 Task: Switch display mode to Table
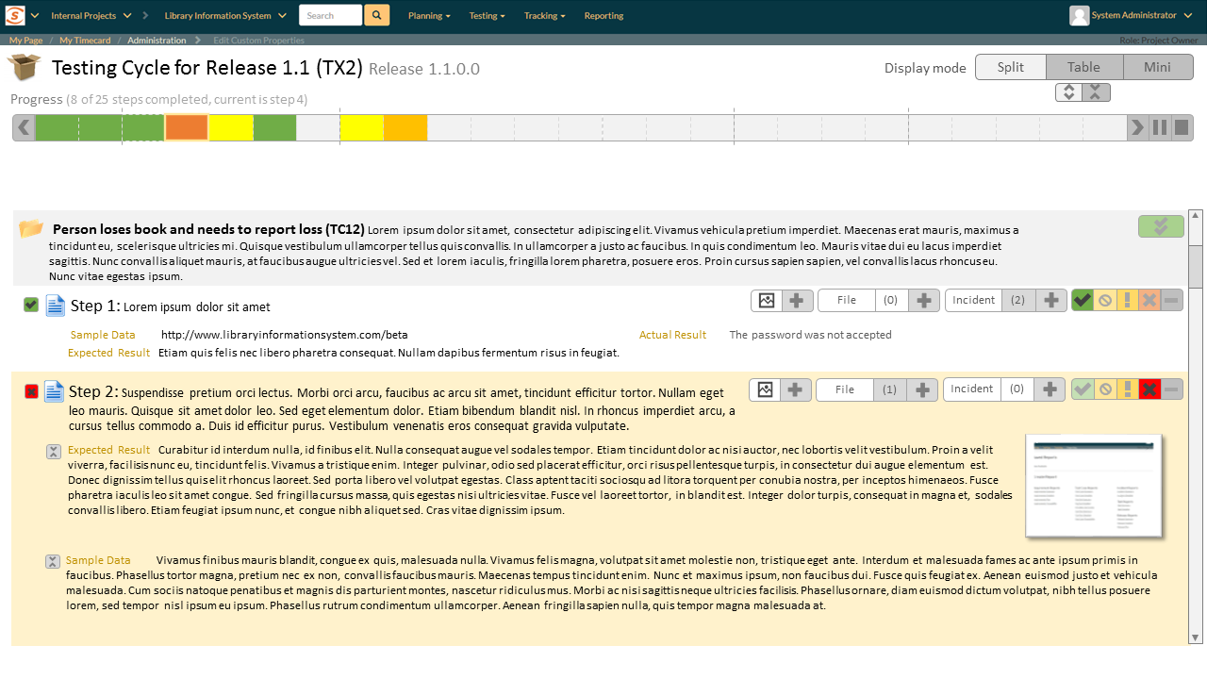click(1084, 67)
